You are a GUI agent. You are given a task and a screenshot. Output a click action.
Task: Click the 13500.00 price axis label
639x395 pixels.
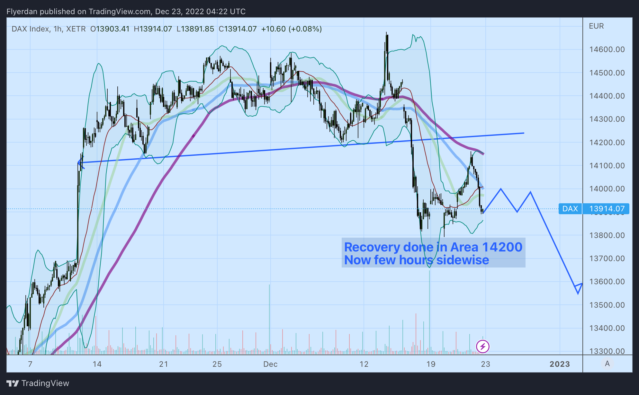[x=607, y=305]
